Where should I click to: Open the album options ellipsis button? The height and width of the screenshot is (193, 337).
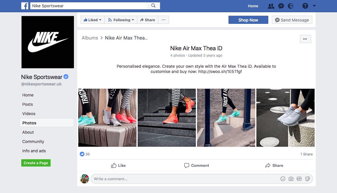(305, 39)
